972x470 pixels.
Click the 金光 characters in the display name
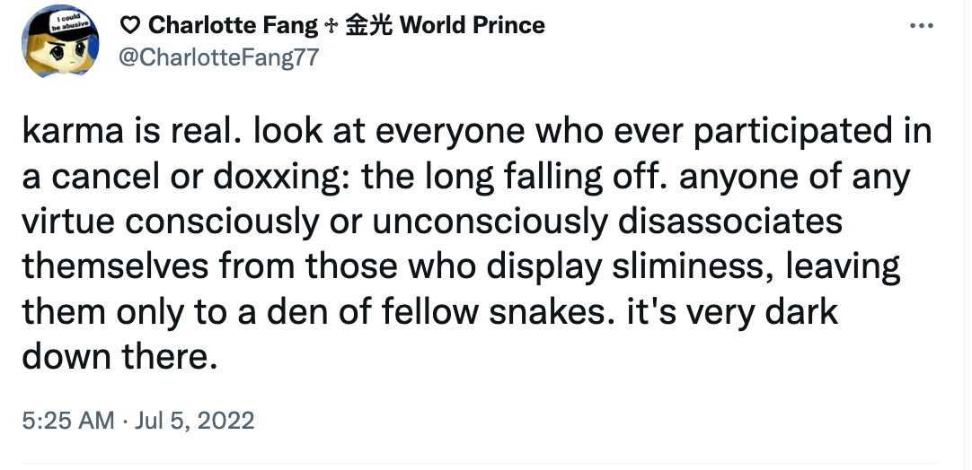pos(367,25)
